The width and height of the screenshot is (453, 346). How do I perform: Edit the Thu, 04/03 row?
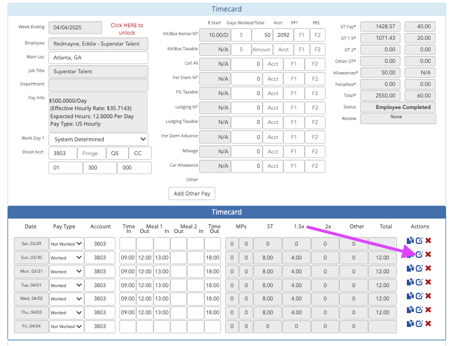(419, 310)
